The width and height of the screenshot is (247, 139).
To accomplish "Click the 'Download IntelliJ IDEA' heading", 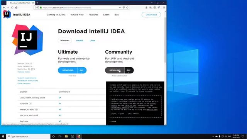I will pos(91,31).
